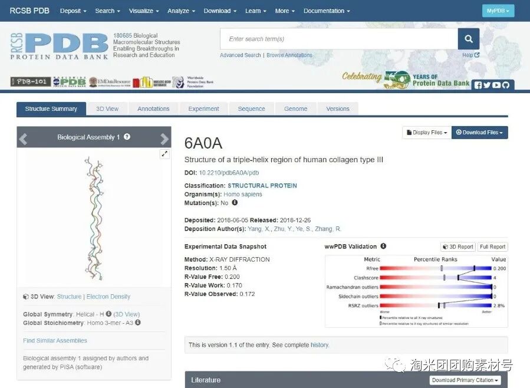Click the Help external link icon

point(476,55)
